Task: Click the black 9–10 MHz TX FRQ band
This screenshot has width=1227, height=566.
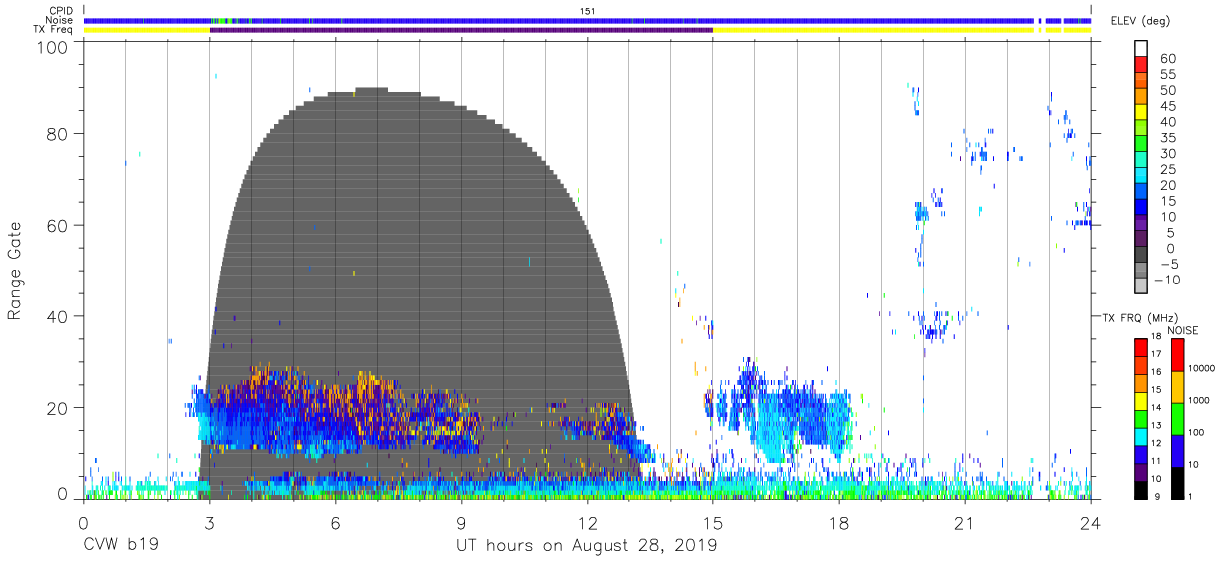Action: point(1140,489)
